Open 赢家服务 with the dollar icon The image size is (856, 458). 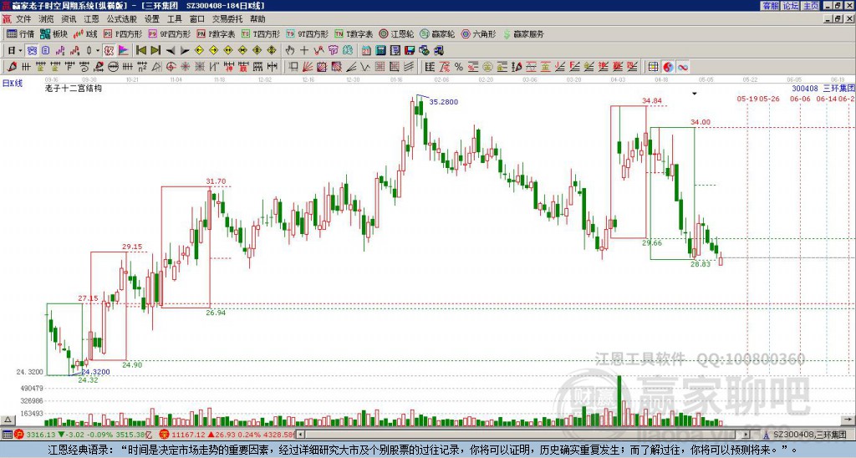click(523, 33)
